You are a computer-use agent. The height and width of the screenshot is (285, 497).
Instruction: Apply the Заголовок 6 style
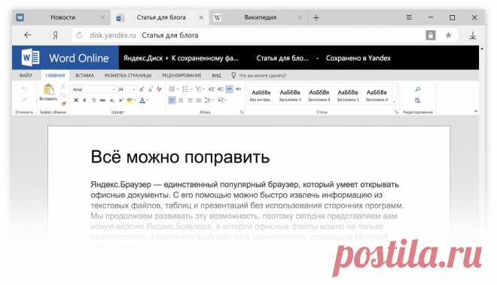click(377, 95)
